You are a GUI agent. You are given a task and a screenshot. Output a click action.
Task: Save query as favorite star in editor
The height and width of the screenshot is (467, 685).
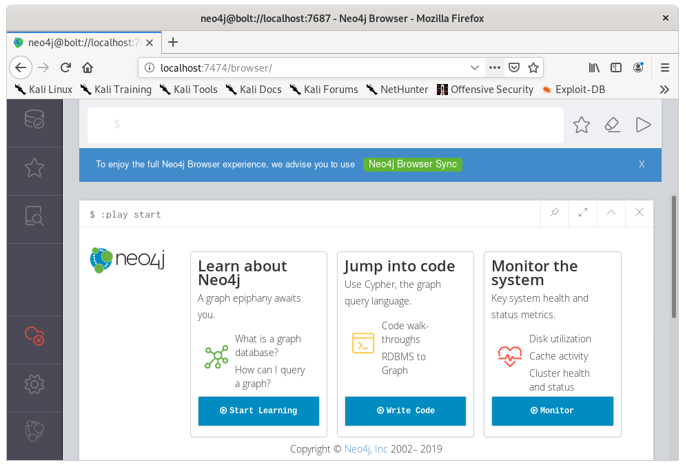pyautogui.click(x=582, y=125)
